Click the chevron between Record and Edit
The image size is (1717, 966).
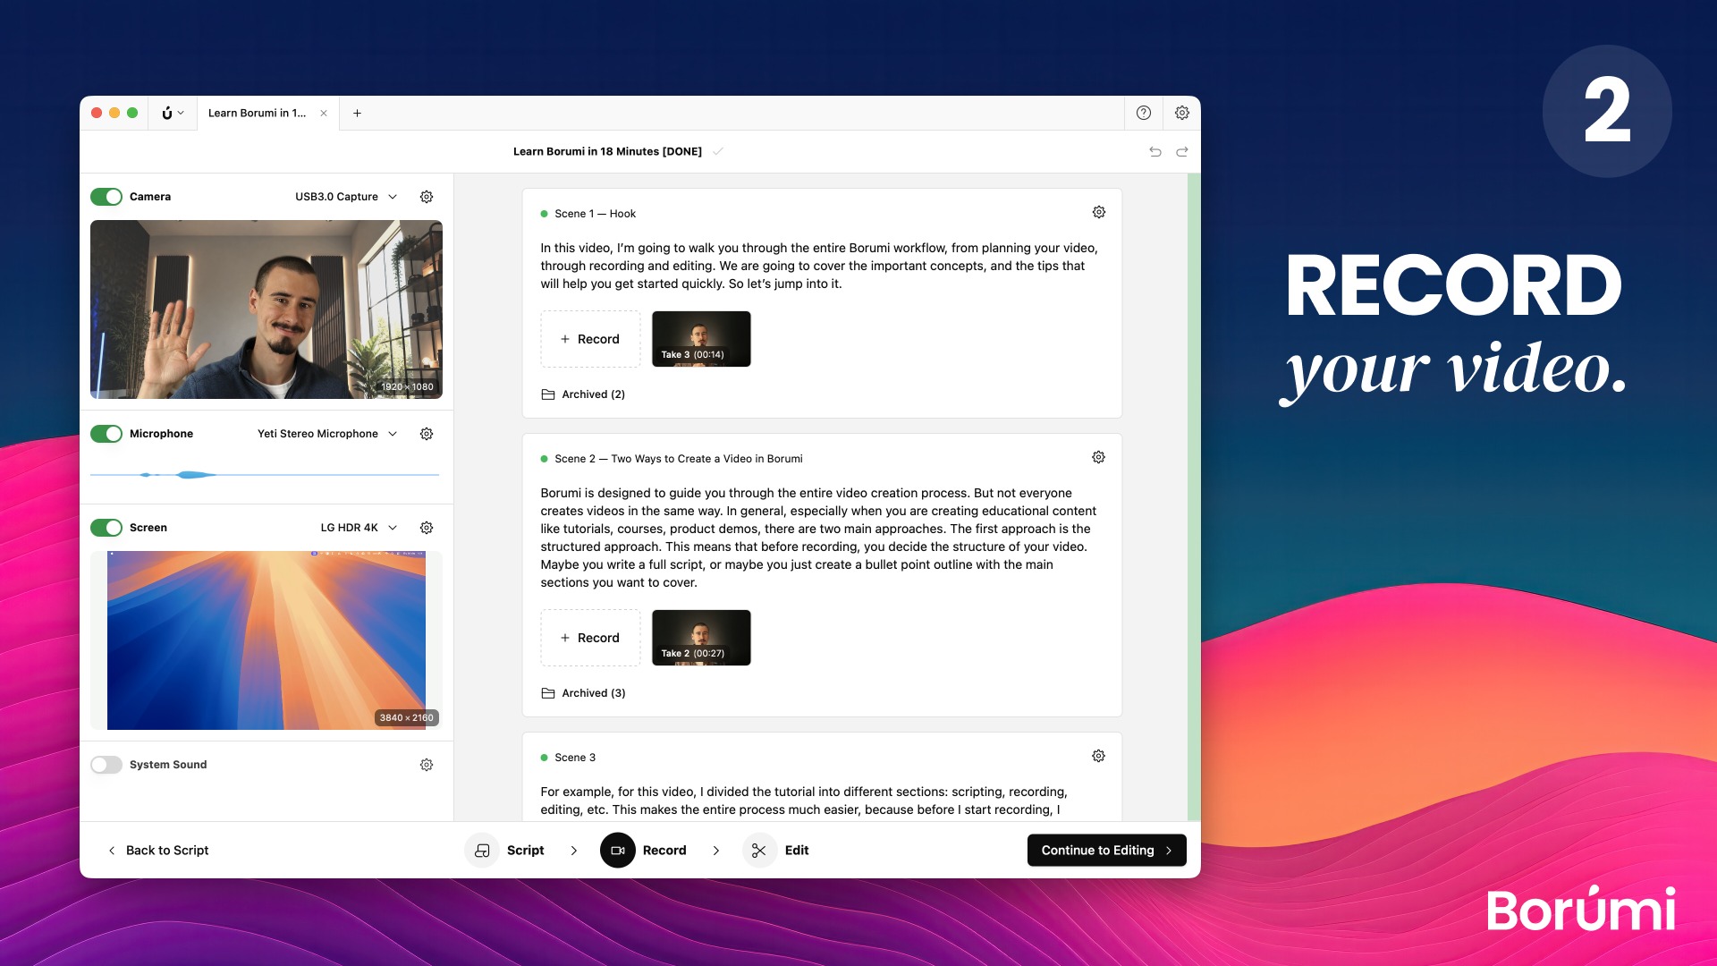(x=715, y=851)
